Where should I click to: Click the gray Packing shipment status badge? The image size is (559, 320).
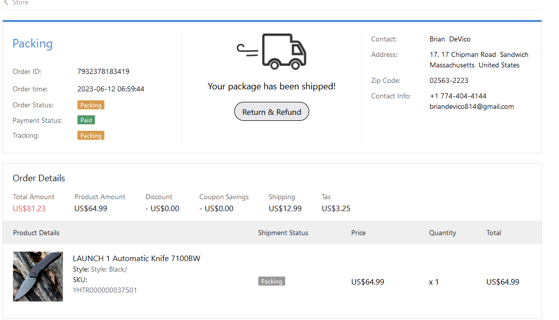coord(272,282)
